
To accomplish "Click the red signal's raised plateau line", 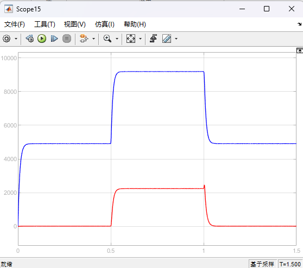I will tap(161, 189).
